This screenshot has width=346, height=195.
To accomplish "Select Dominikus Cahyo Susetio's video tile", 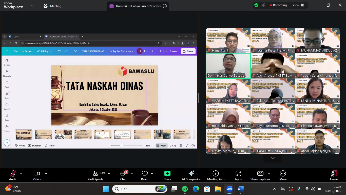I will click(228, 66).
